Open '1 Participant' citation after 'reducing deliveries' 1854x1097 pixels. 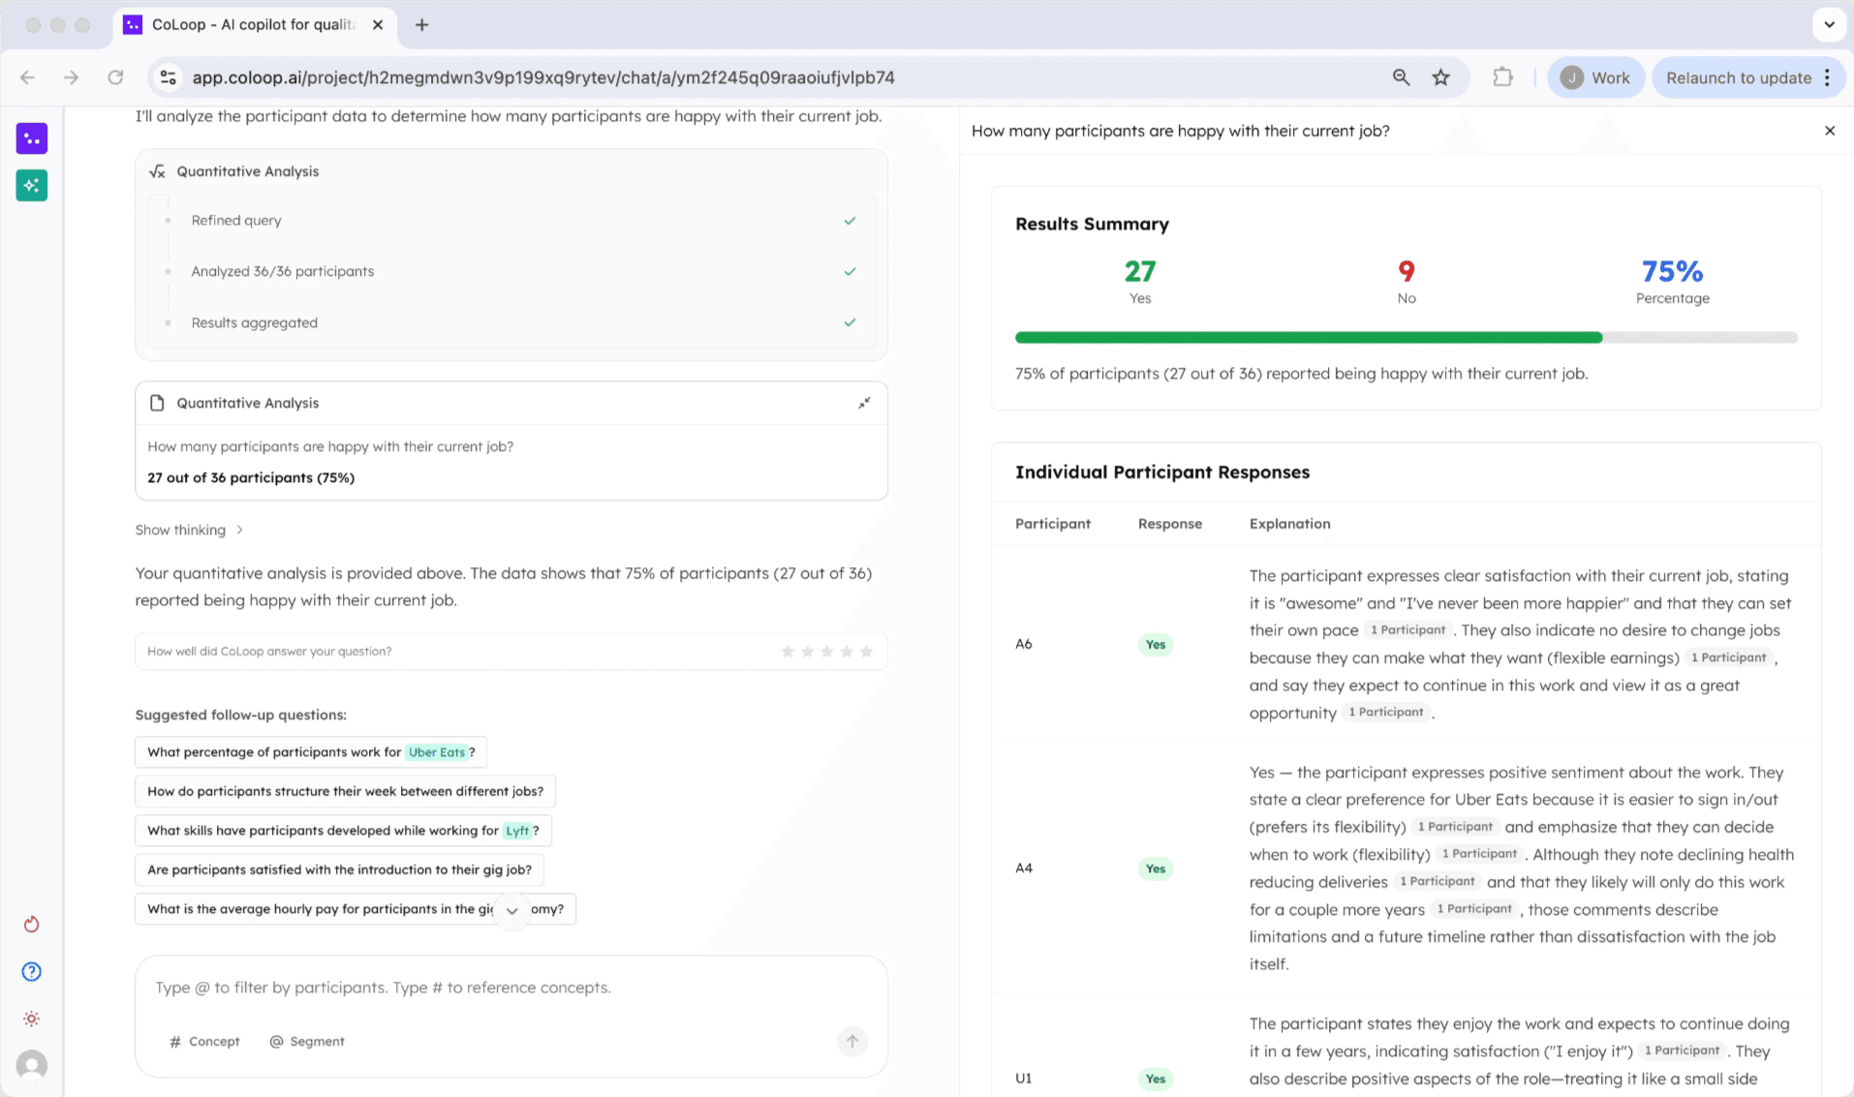(x=1437, y=882)
